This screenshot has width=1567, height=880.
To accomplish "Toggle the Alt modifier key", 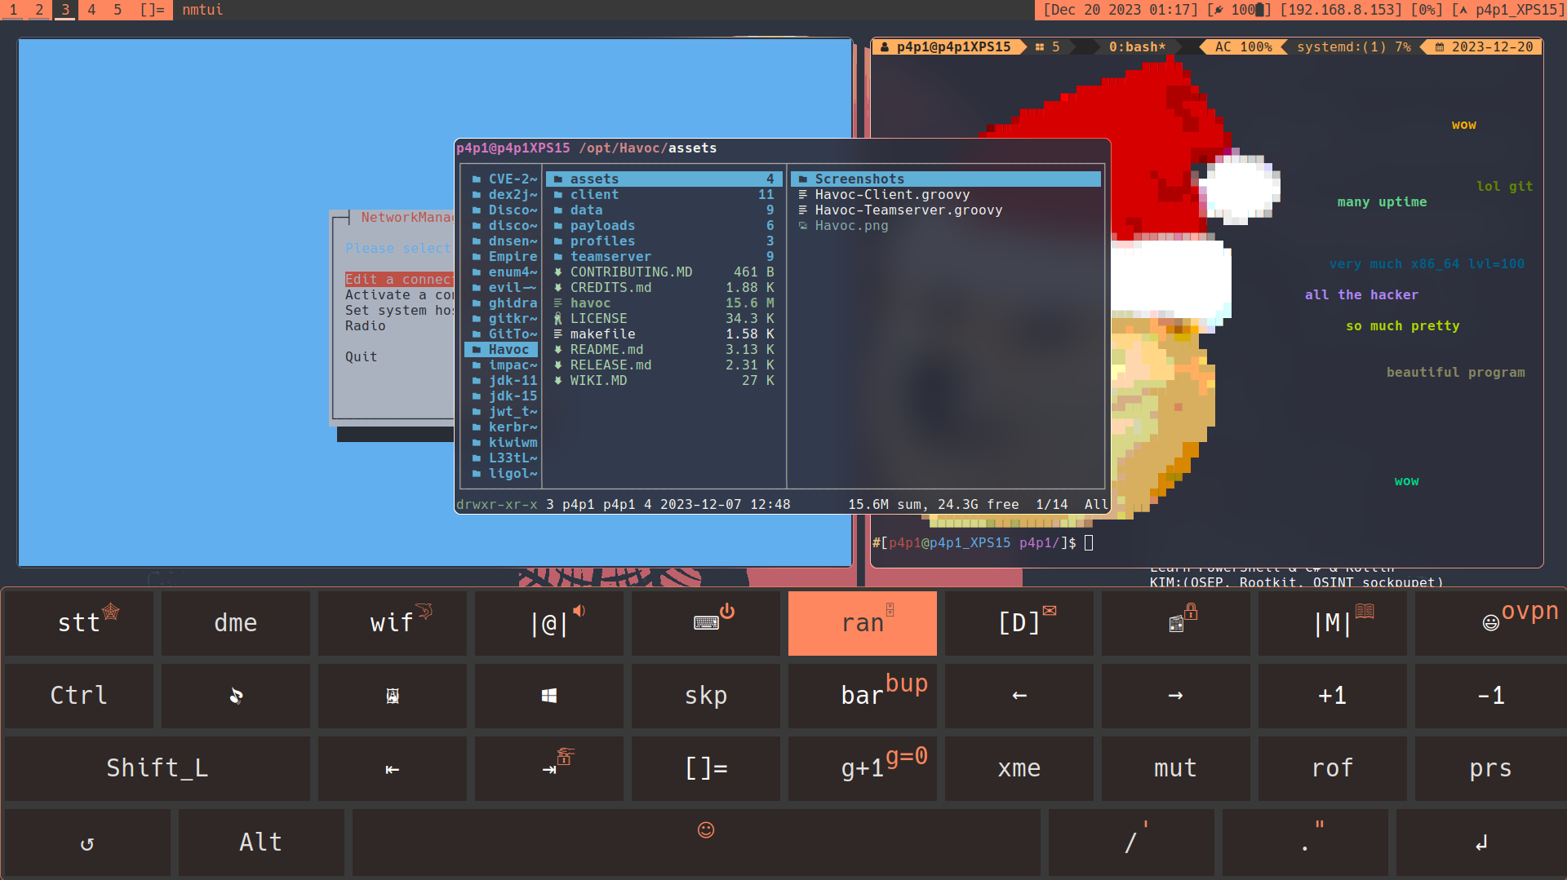I will point(260,842).
